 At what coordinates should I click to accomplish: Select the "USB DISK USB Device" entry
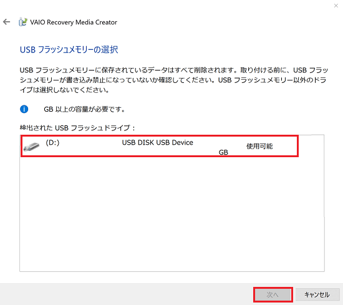(158, 143)
